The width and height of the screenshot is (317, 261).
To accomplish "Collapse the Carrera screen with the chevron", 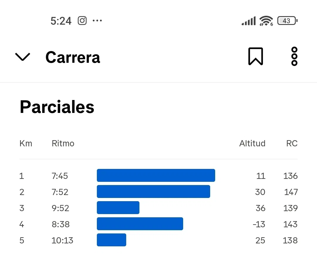I will tap(23, 57).
